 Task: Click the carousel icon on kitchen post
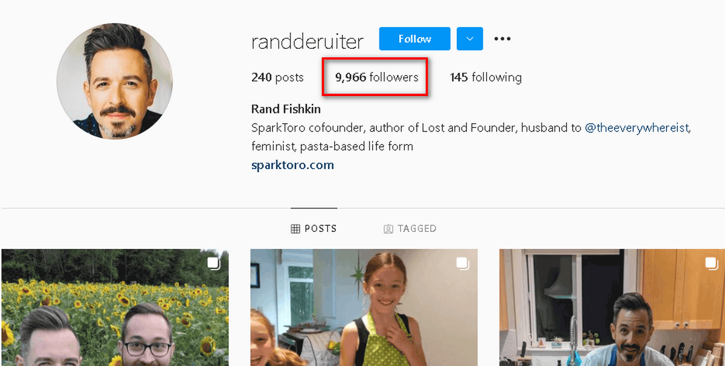point(711,263)
